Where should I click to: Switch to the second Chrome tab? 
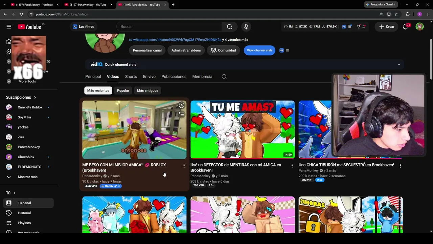[88, 5]
